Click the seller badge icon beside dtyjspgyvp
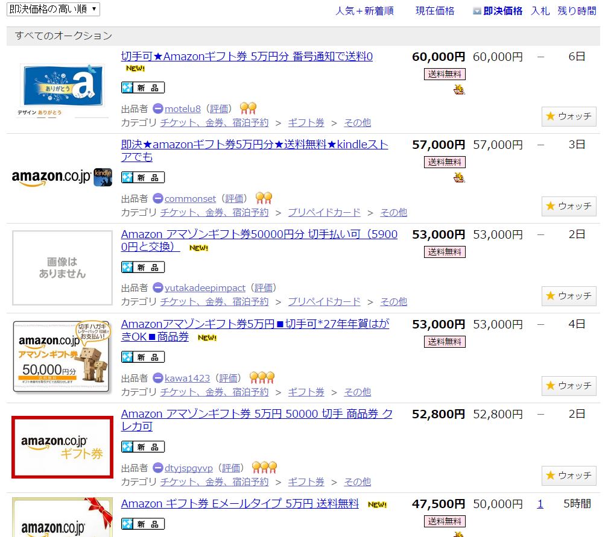Viewport: 608px width, 537px height. (x=158, y=468)
